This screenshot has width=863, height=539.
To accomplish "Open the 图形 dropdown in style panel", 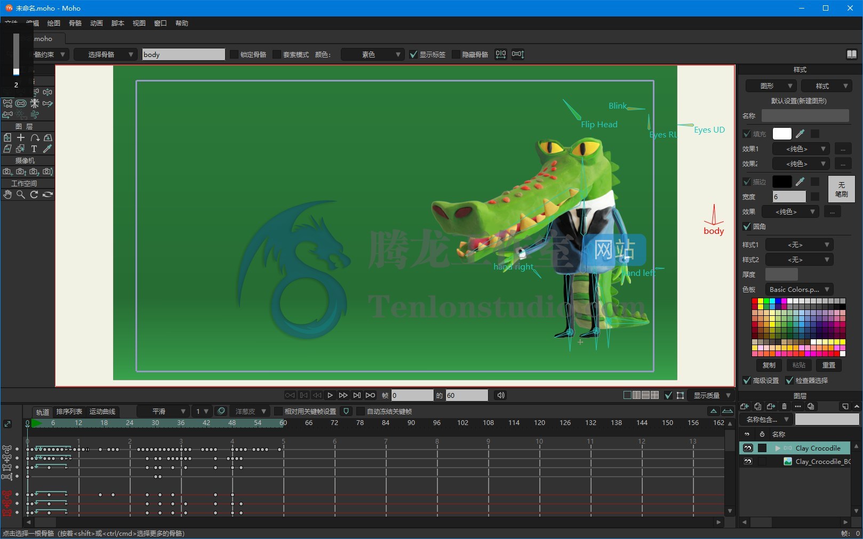I will (771, 86).
